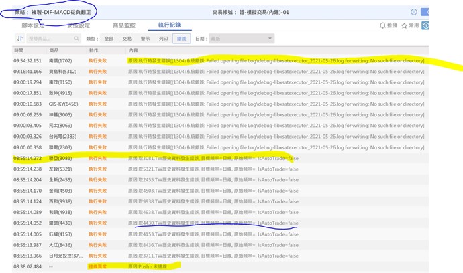Click the 時間 column header
This screenshot has width=463, height=273.
tap(19, 50)
